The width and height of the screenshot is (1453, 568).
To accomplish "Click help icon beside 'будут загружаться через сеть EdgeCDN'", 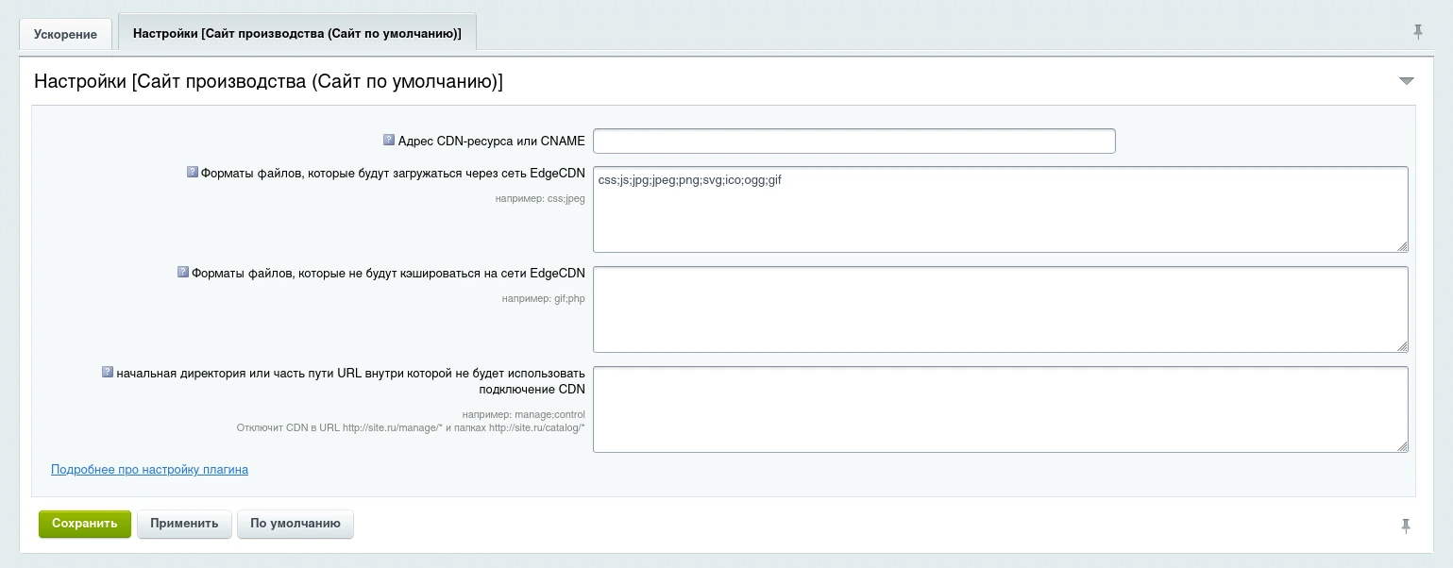I will [x=192, y=173].
